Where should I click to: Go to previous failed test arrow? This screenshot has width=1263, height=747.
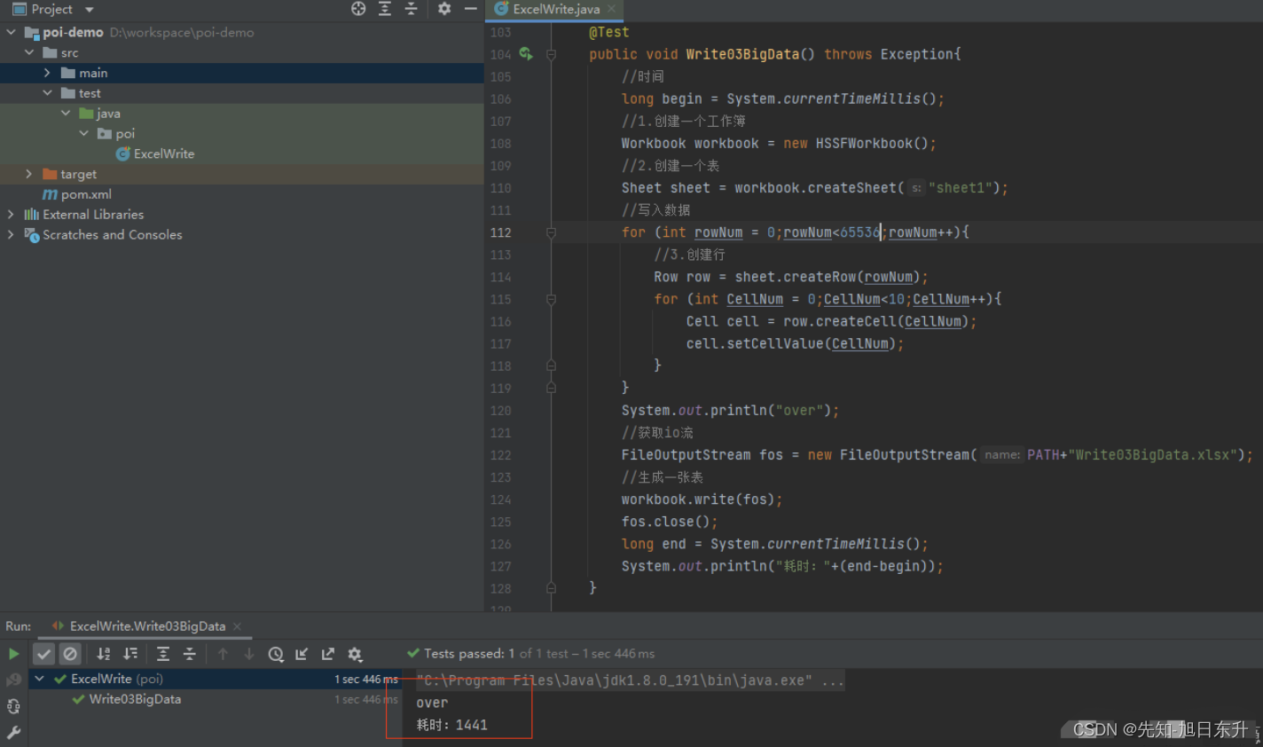(x=223, y=654)
